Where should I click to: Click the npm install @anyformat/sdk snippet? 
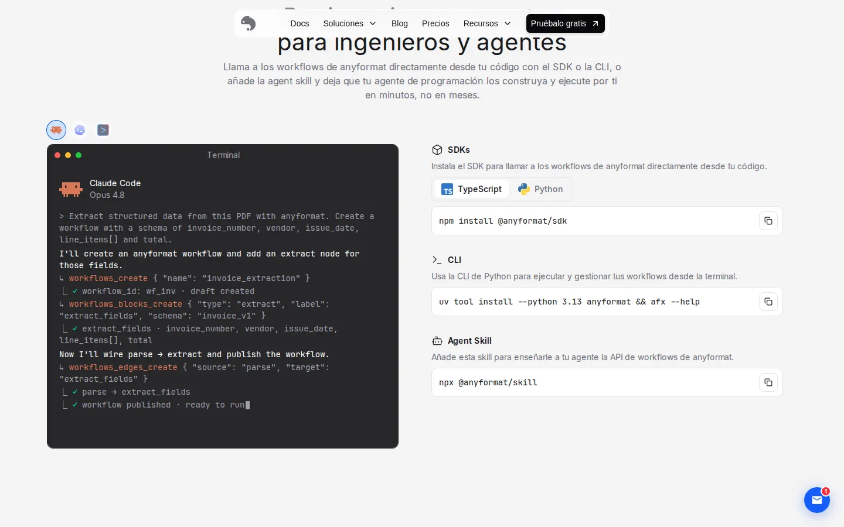click(x=503, y=221)
